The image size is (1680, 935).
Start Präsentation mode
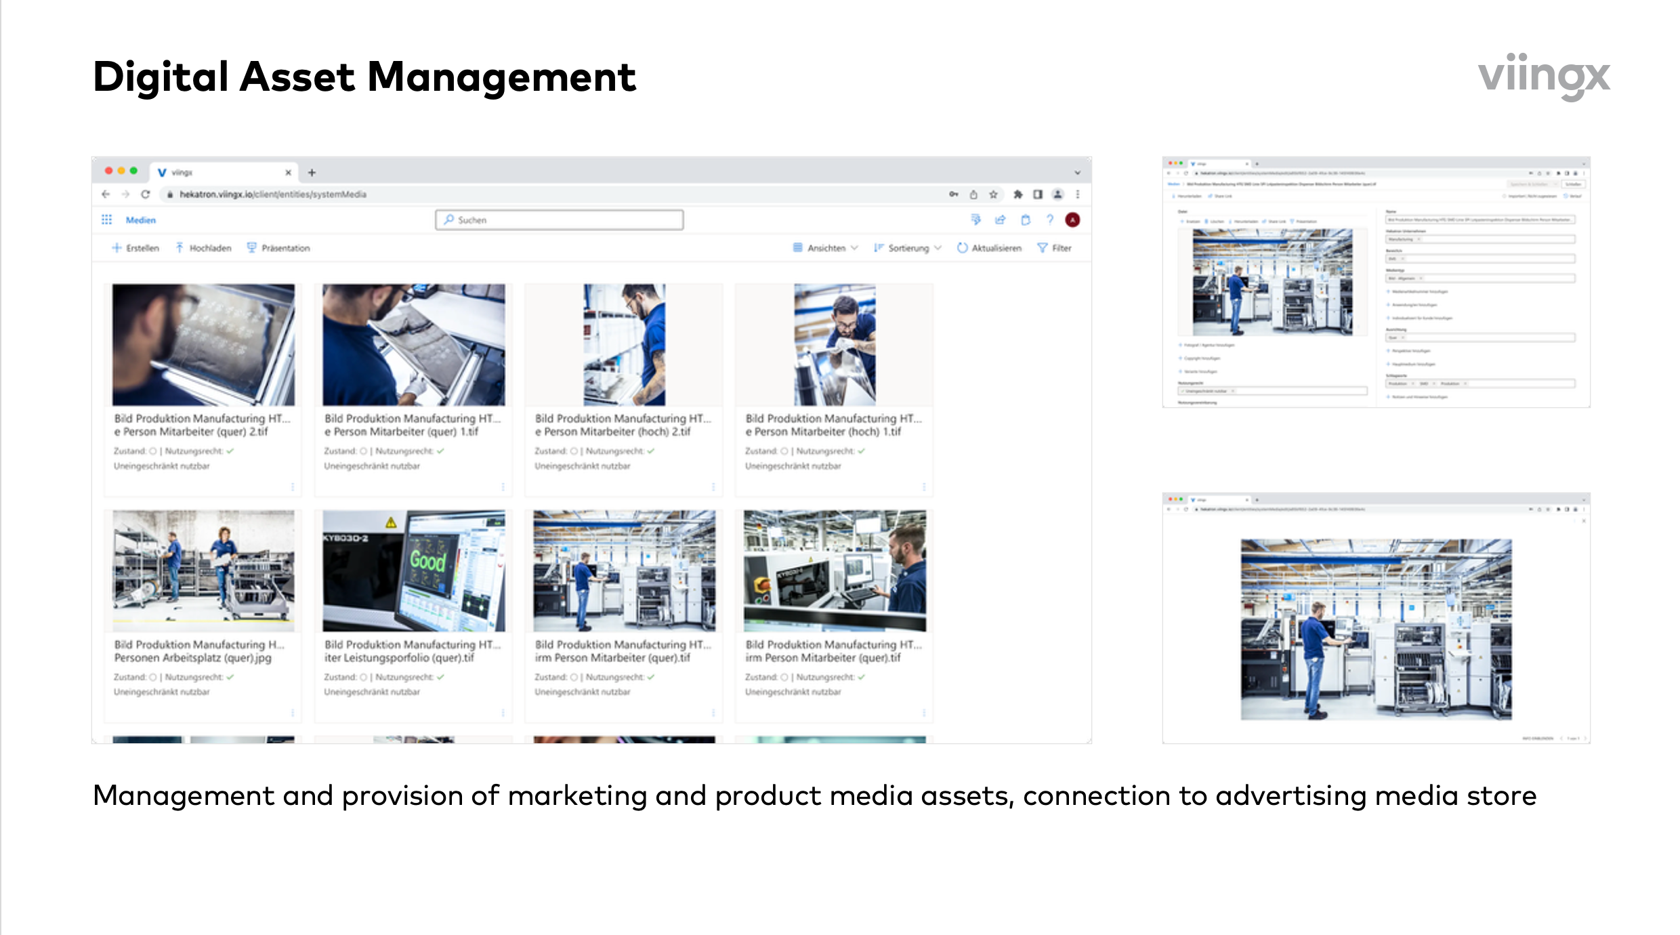[x=278, y=248]
